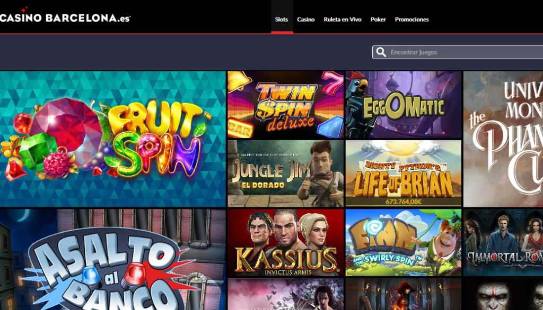Click the Casino Barcelona.es logo

[65, 16]
